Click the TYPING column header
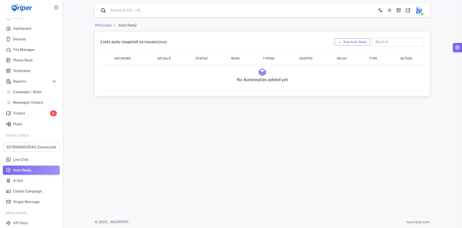 pos(269,59)
